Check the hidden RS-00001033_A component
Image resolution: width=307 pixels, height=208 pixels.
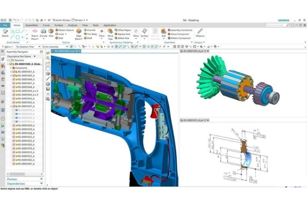pos(14,121)
